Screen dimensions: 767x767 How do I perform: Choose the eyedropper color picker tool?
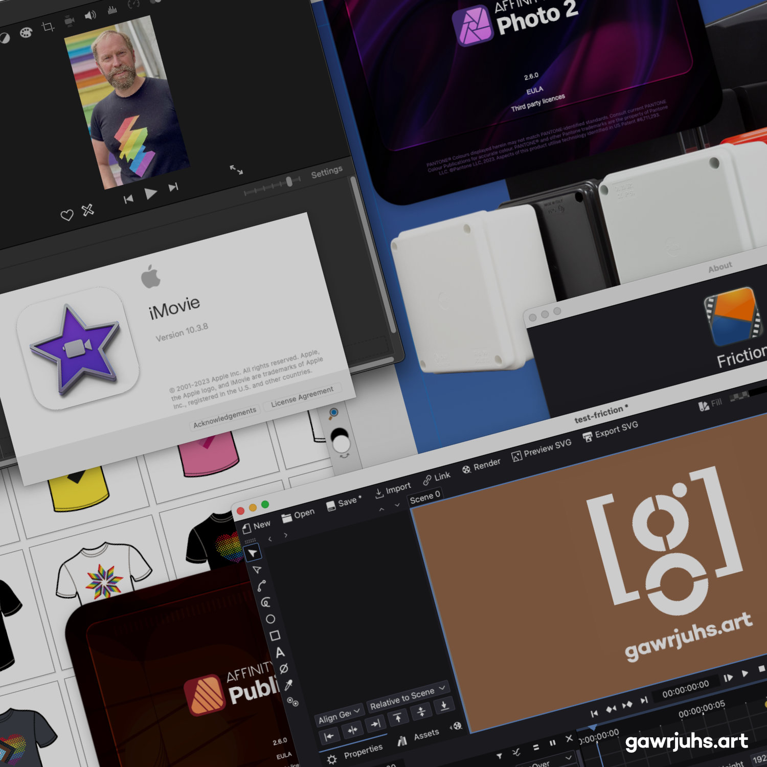pyautogui.click(x=288, y=685)
